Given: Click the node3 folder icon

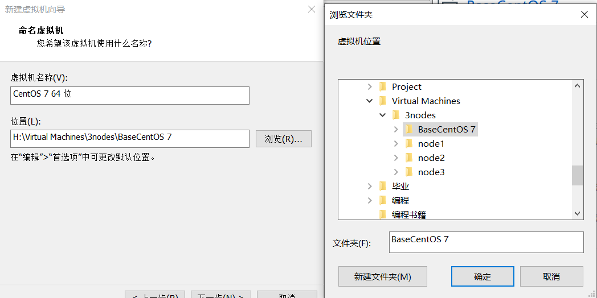Looking at the screenshot, I should click(409, 172).
